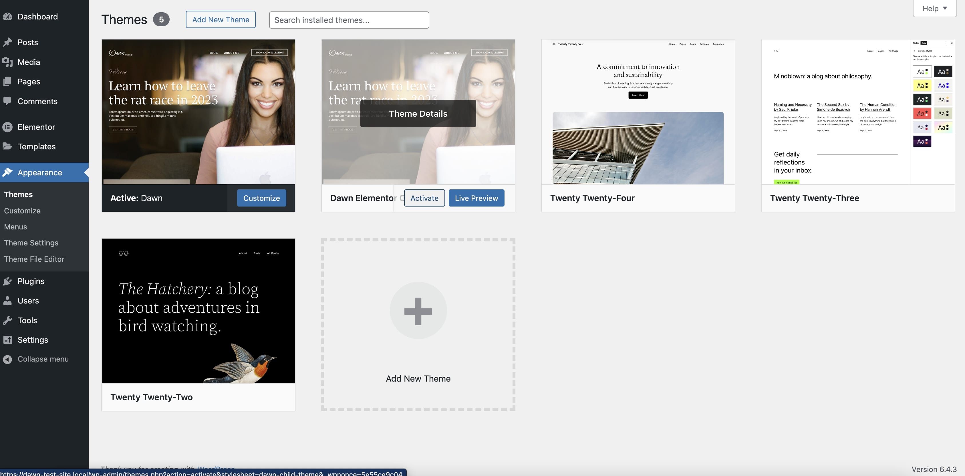Click the Settings sliders icon

[7, 340]
